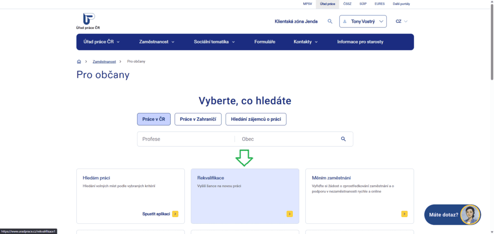Open the Formuláře menu item
This screenshot has height=234, width=494.
pos(265,42)
